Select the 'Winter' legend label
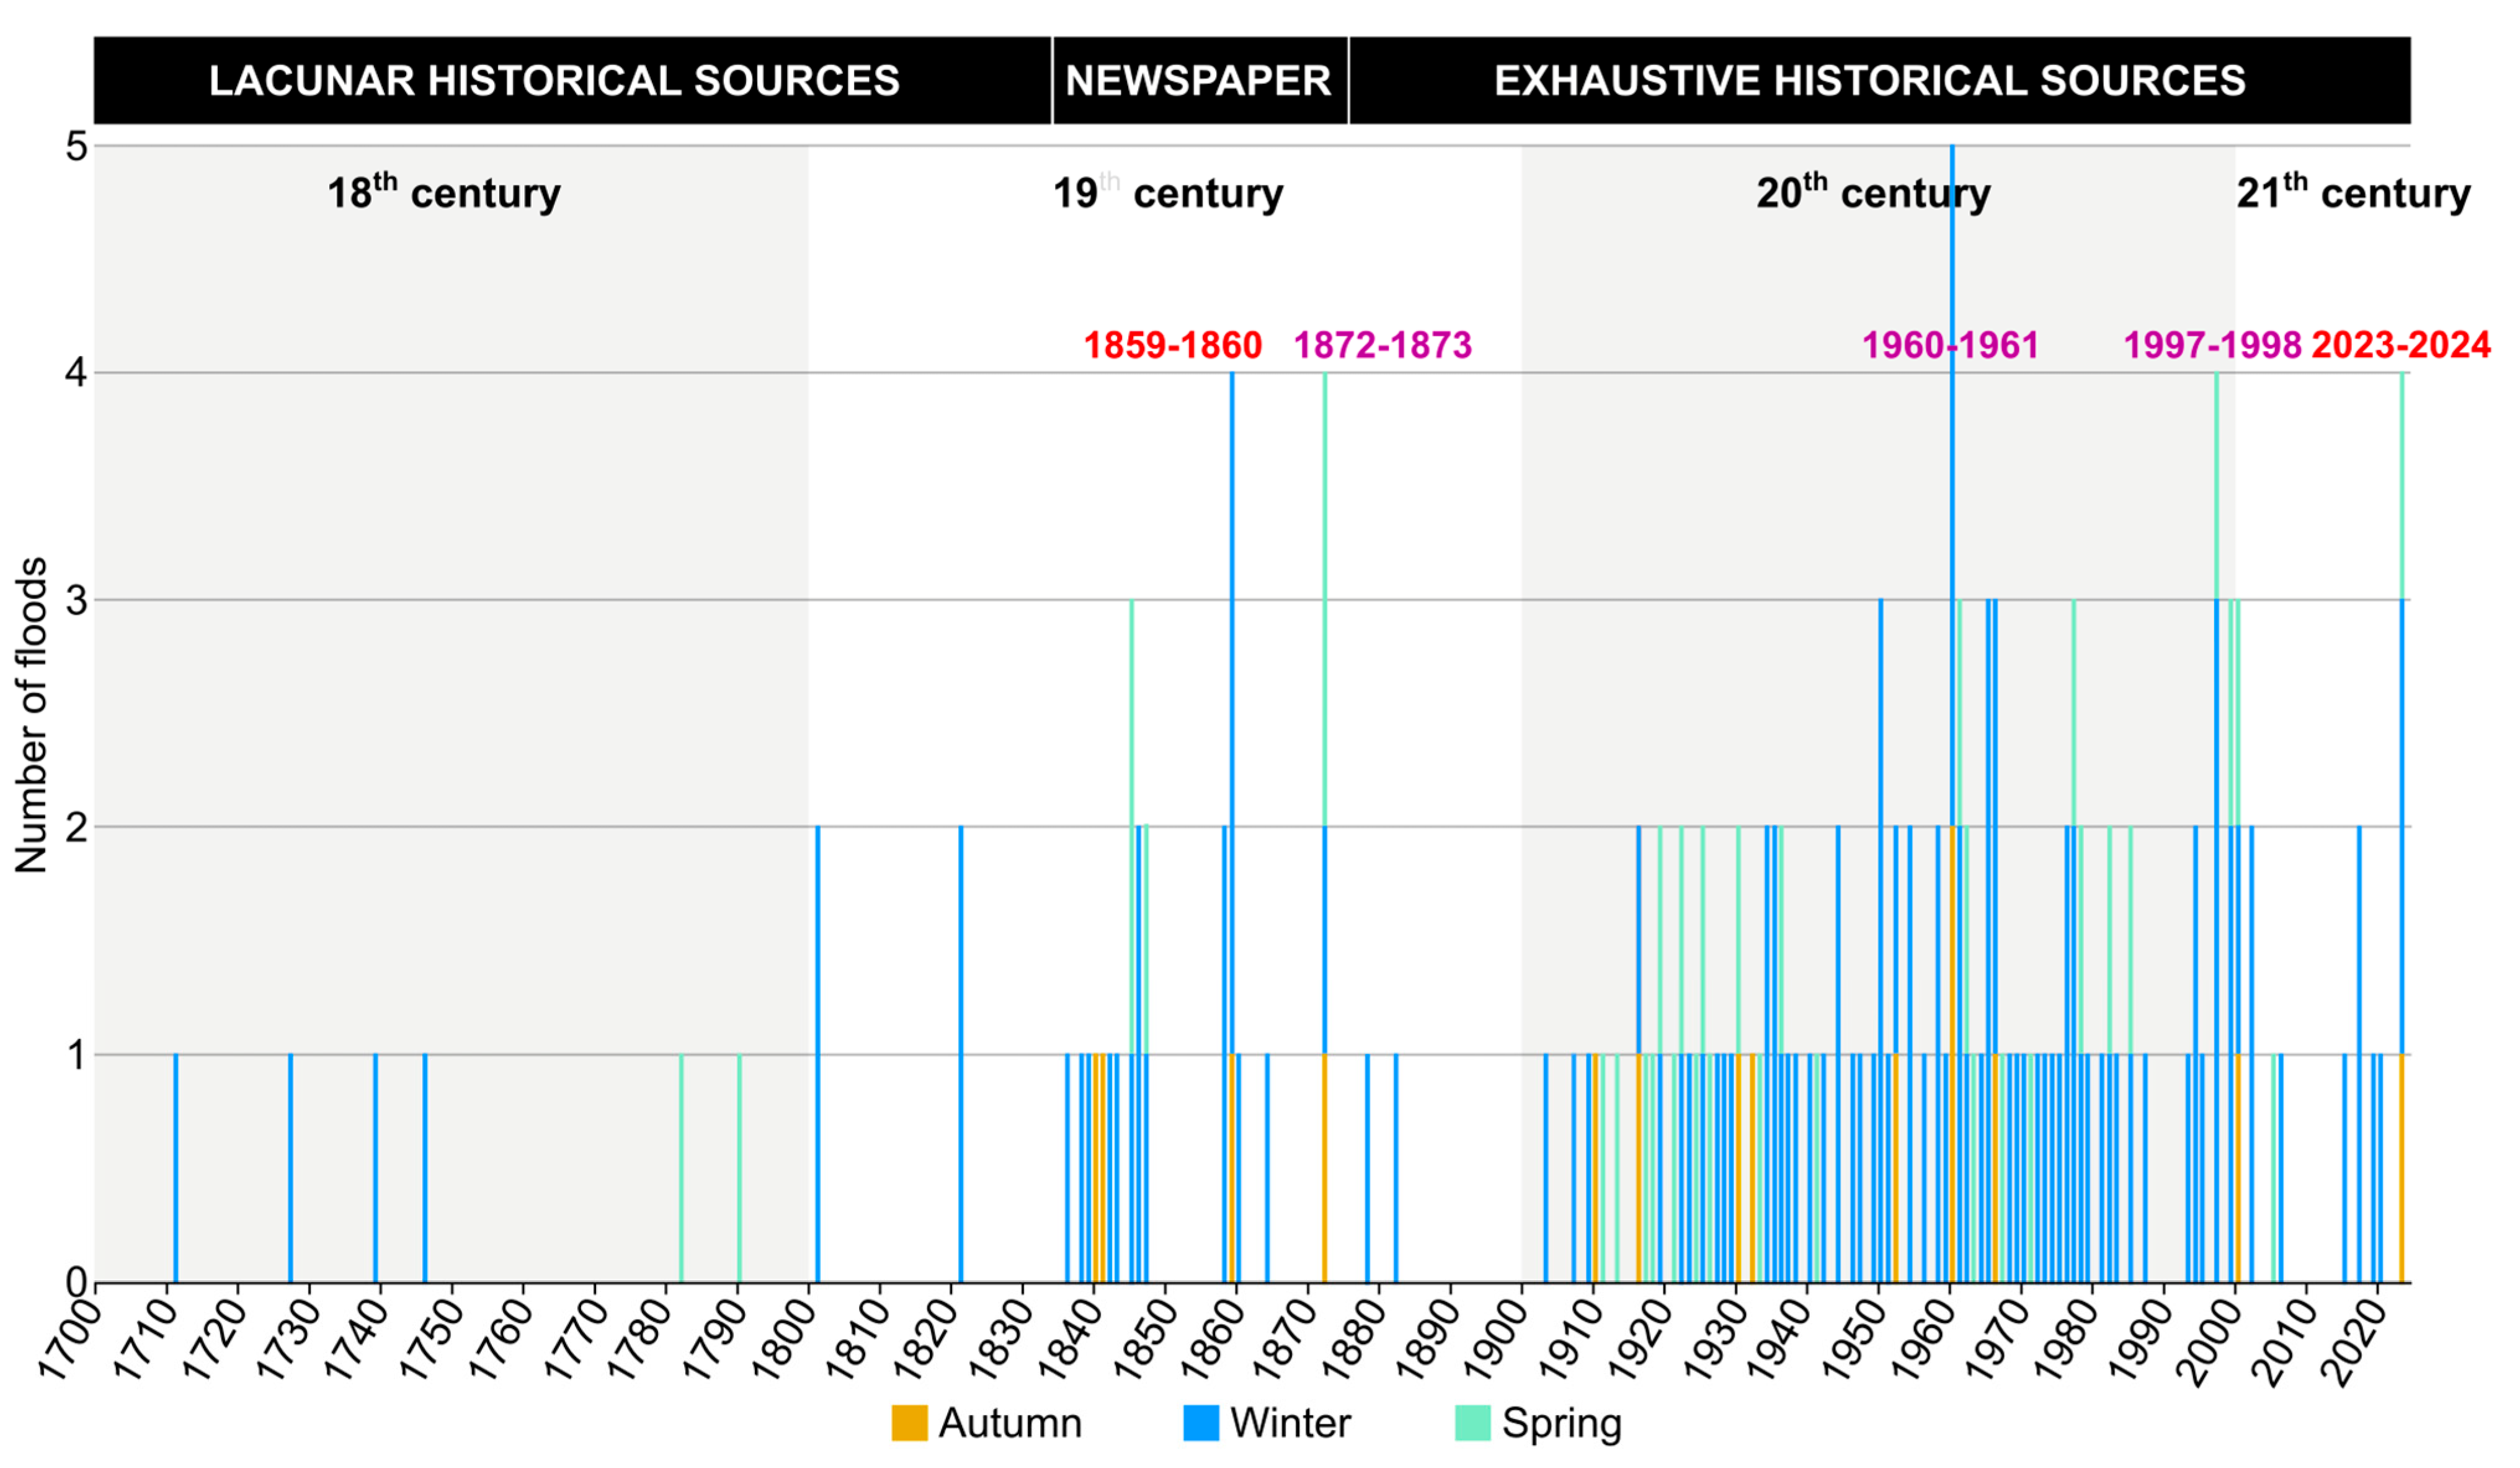 (1291, 1423)
